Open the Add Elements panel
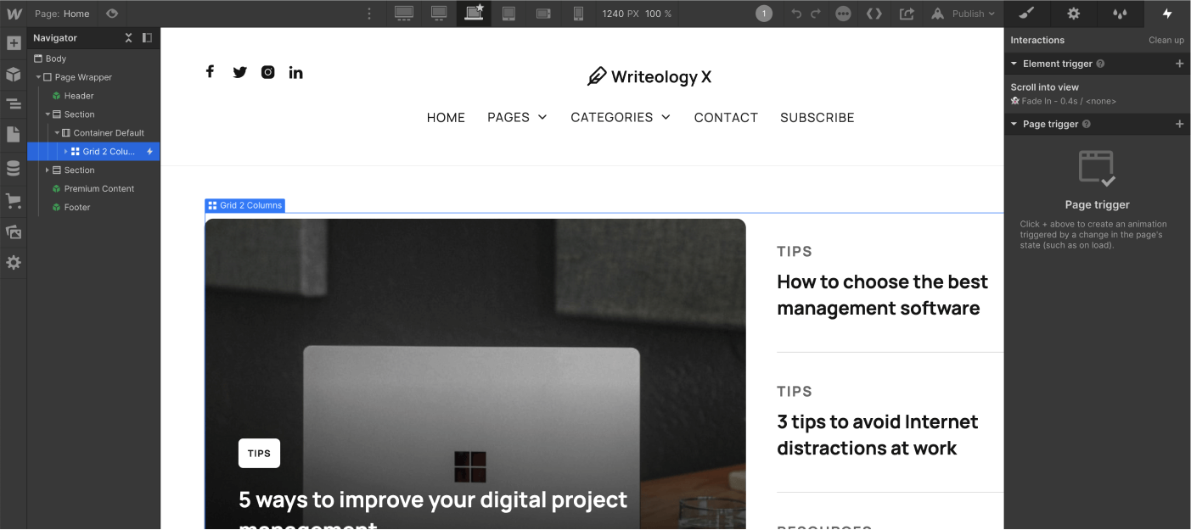 pyautogui.click(x=14, y=43)
